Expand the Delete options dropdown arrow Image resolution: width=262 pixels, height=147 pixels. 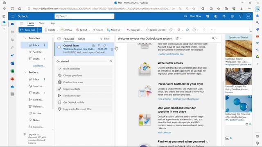click(57, 30)
